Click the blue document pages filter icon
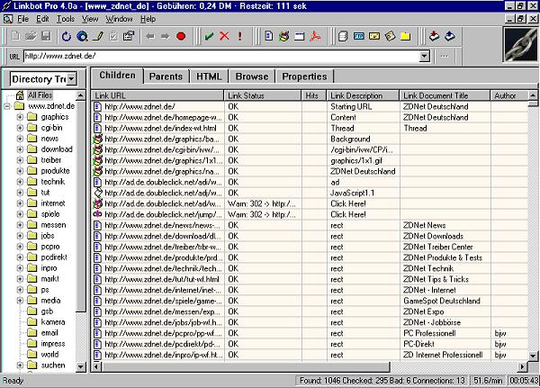 tap(268, 36)
